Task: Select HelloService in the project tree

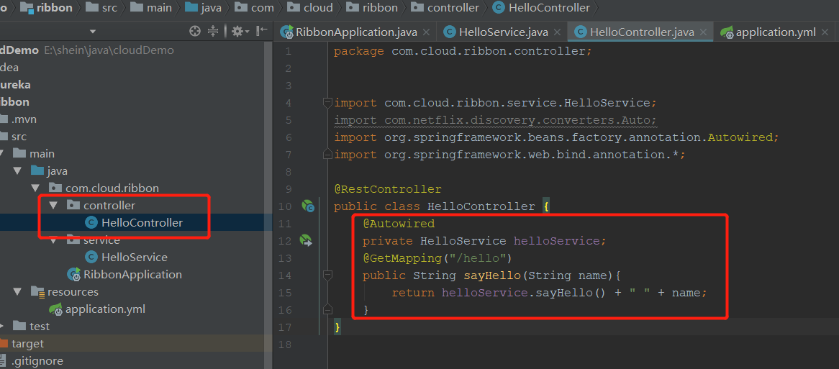Action: pos(135,258)
